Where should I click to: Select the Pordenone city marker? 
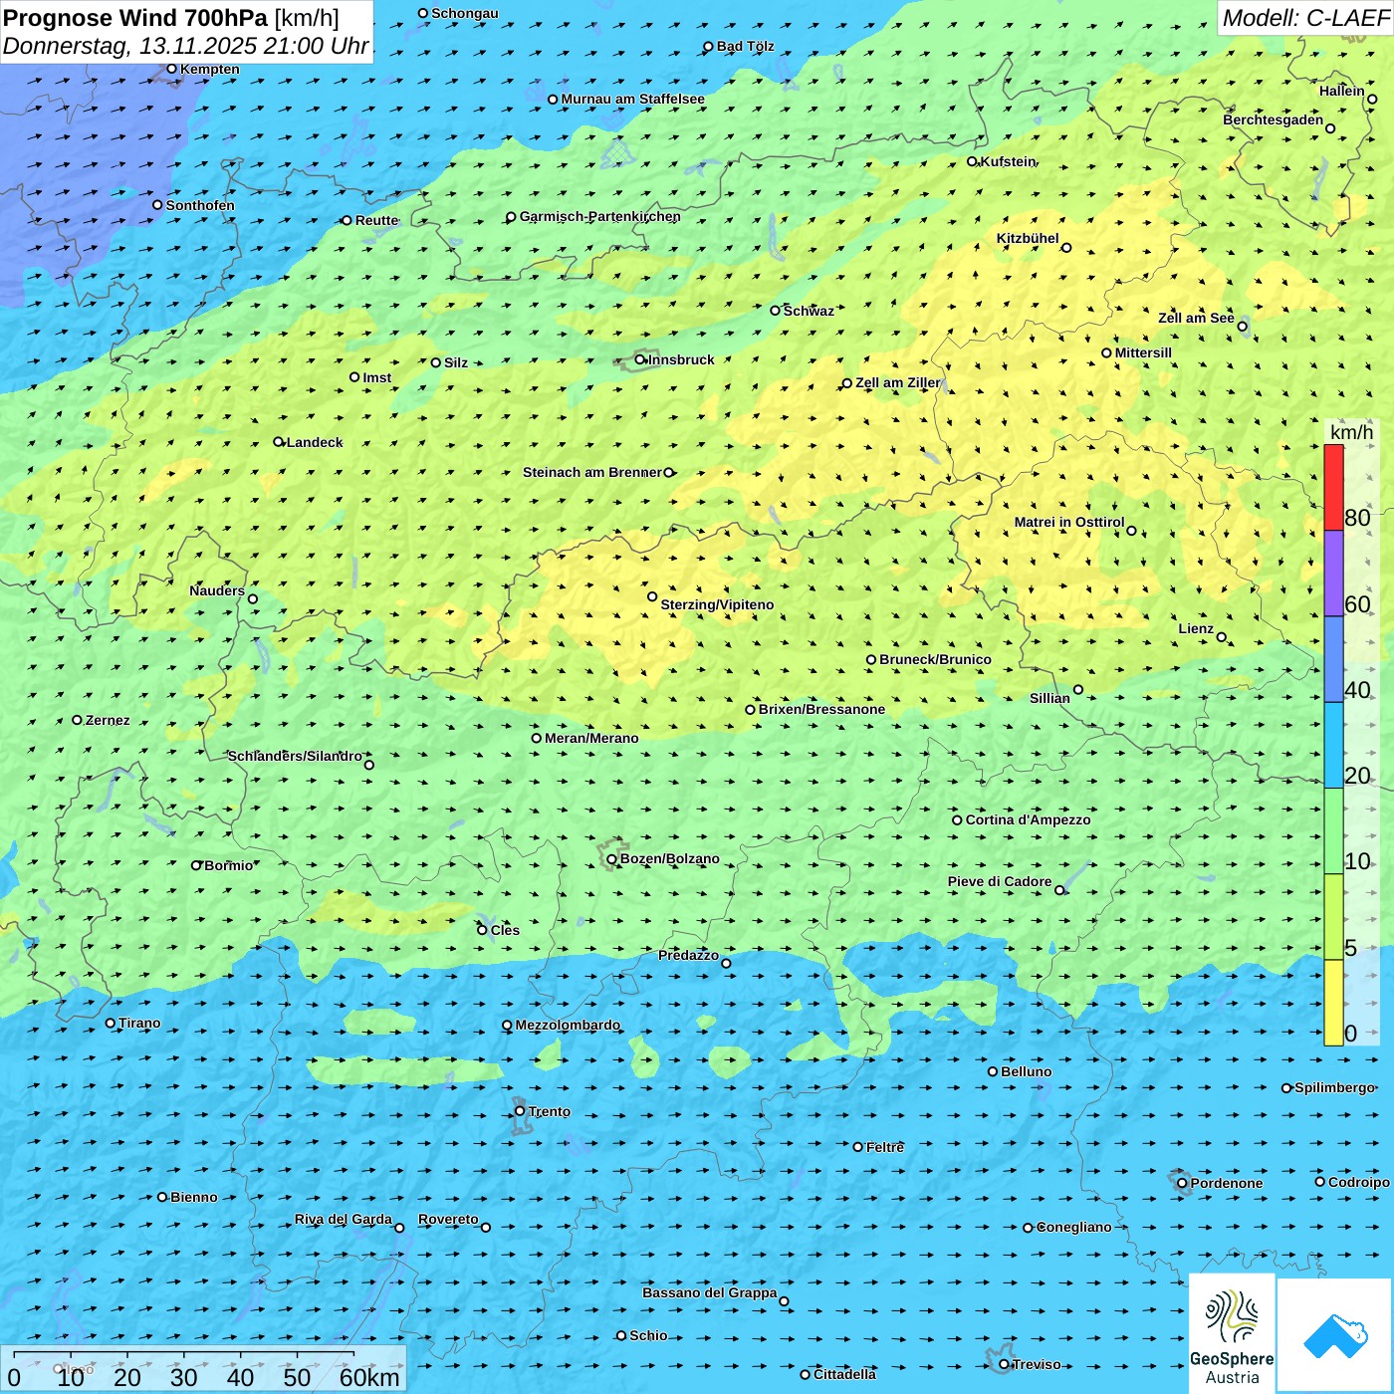point(1182,1183)
